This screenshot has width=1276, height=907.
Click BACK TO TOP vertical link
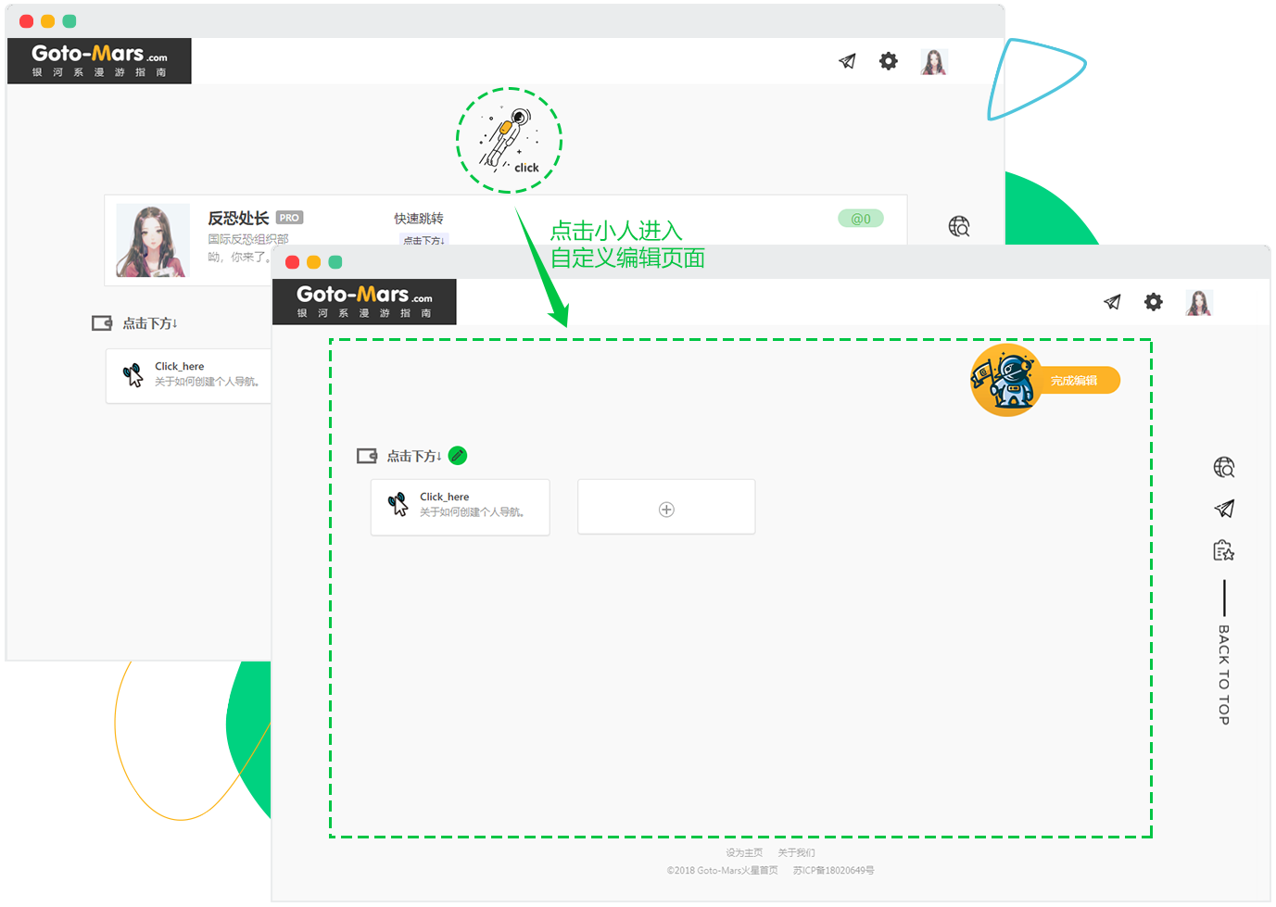pos(1224,674)
